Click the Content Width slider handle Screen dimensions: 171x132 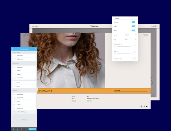click(x=116, y=46)
